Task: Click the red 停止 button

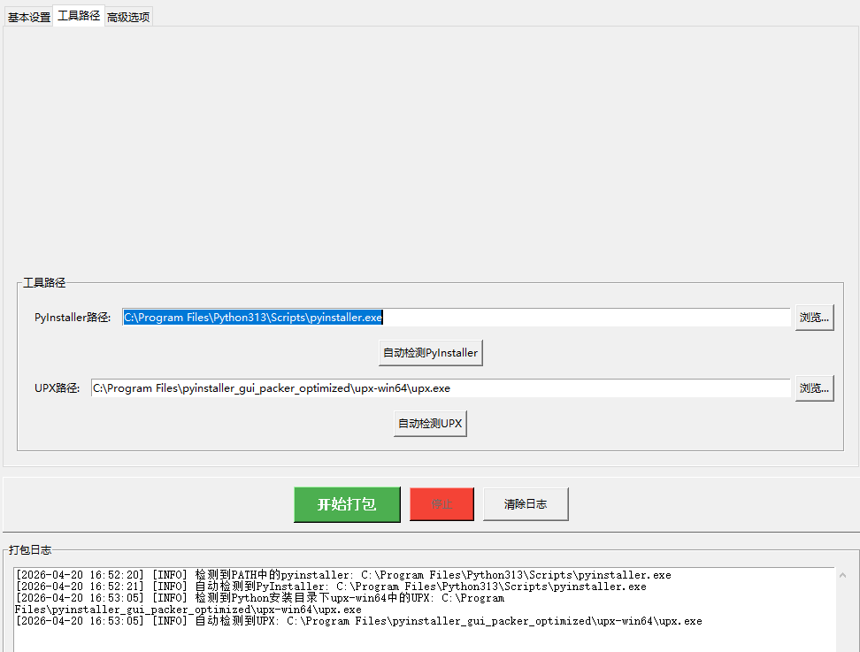Action: [442, 504]
